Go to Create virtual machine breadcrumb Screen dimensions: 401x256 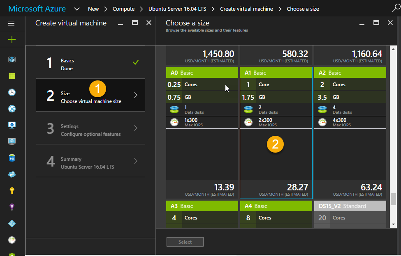tap(246, 9)
